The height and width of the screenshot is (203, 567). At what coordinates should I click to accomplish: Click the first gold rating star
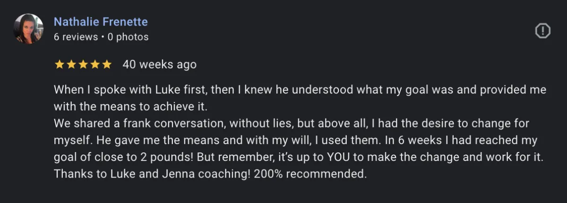[x=60, y=64]
